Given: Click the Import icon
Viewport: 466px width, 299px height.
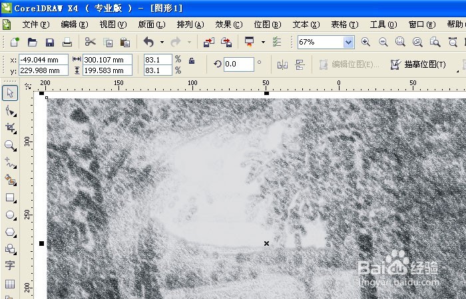Looking at the screenshot, I should [208, 42].
